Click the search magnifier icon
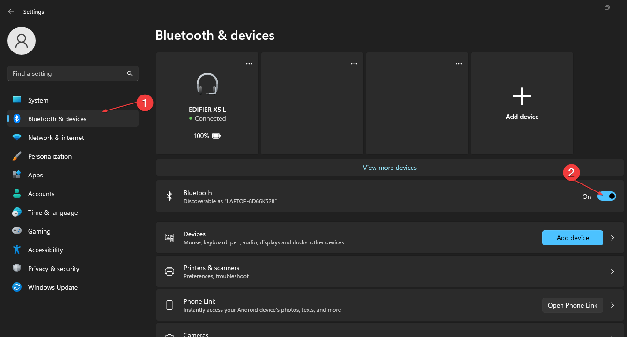The width and height of the screenshot is (627, 337). [130, 73]
